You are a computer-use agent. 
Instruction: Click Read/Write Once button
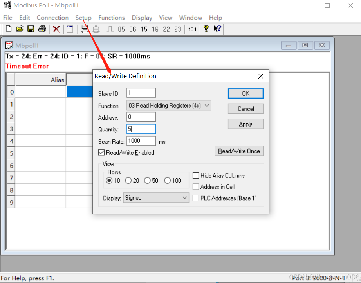click(239, 151)
